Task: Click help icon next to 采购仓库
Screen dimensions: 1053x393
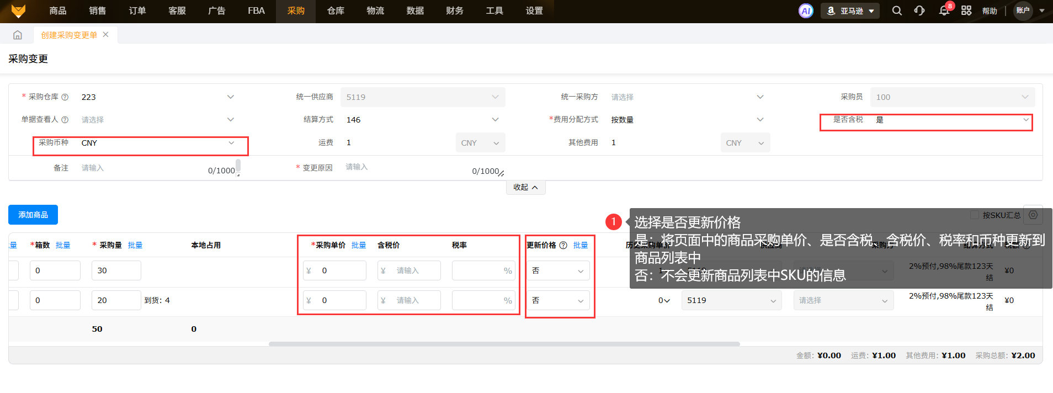Action: (65, 97)
